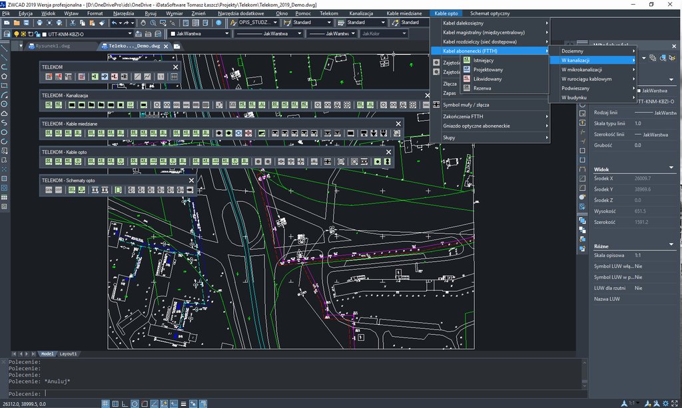Screen dimensions: 682x408
Task: Open the OPIS_STUDZ text style dropdown
Action: pyautogui.click(x=276, y=22)
